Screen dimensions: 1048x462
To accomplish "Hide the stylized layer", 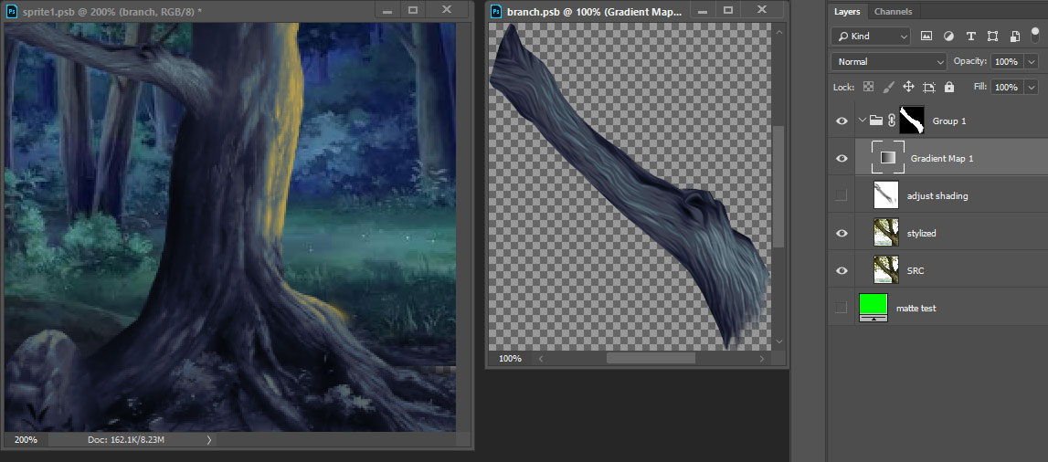I will tap(842, 233).
